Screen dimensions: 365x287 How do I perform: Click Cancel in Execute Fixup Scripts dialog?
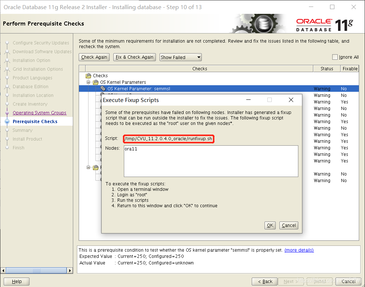coord(289,225)
